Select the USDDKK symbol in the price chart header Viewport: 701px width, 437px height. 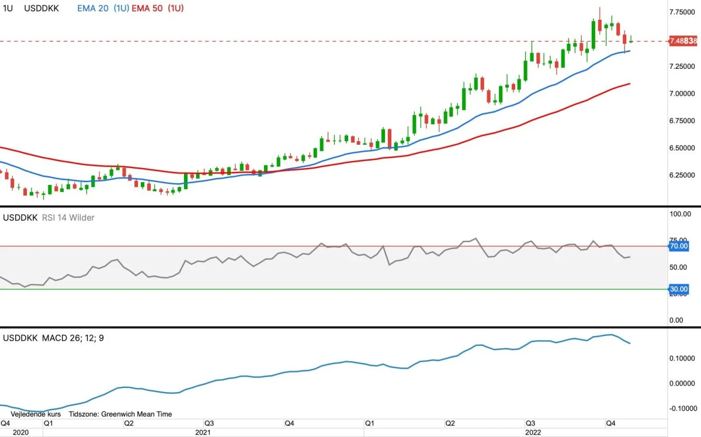(x=43, y=9)
